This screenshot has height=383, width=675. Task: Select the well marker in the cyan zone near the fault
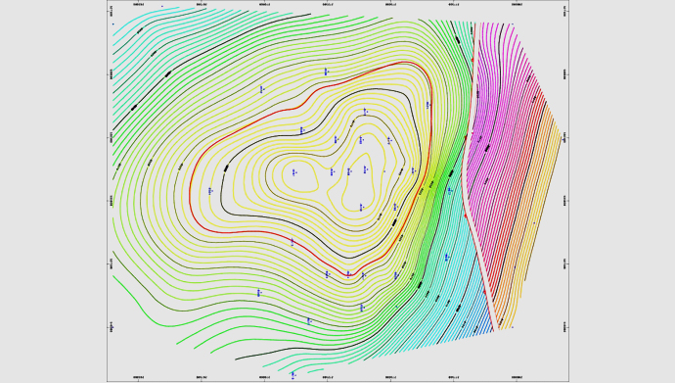click(x=447, y=258)
